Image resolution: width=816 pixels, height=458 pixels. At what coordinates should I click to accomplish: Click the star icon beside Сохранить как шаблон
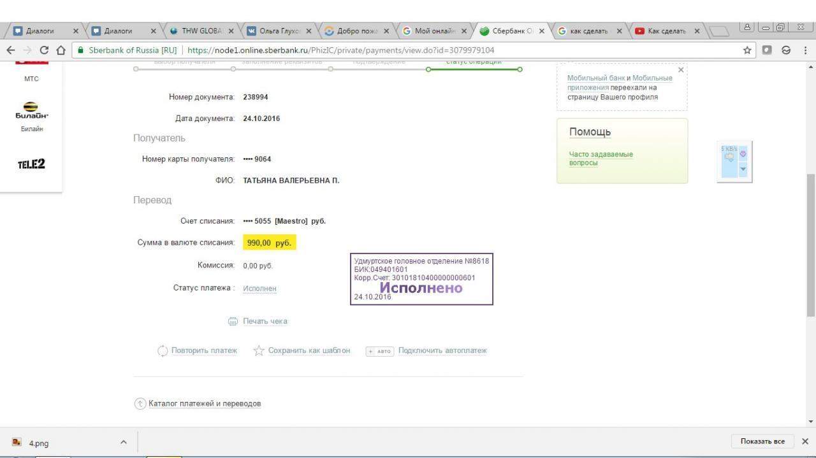point(258,350)
